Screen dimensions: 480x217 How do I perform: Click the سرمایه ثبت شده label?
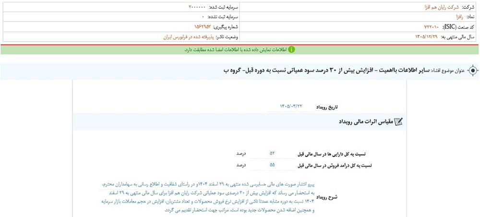(223, 7)
